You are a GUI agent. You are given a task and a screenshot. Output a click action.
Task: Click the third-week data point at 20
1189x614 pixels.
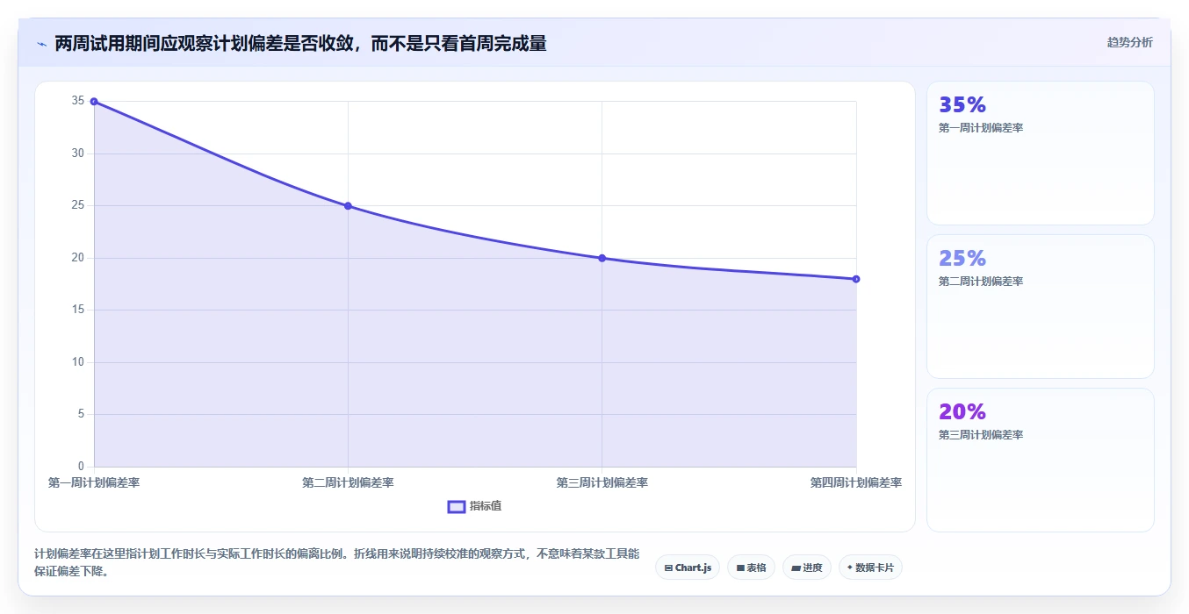pyautogui.click(x=602, y=258)
